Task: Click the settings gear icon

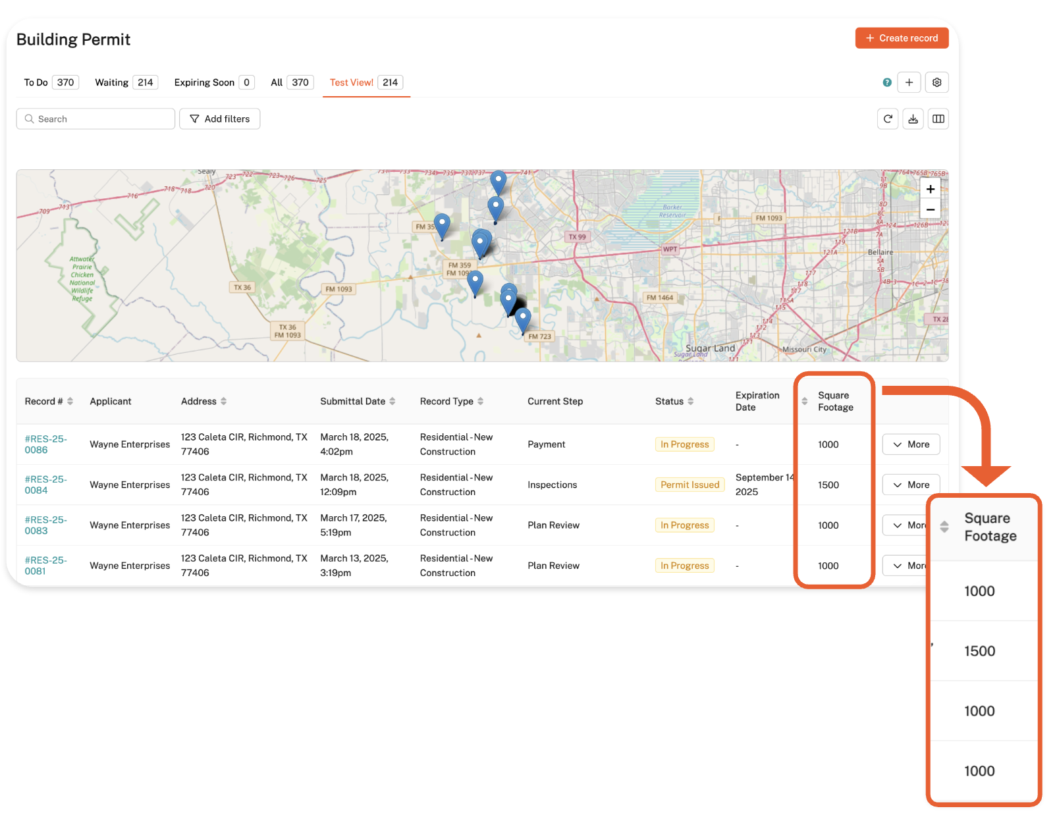Action: click(x=936, y=82)
